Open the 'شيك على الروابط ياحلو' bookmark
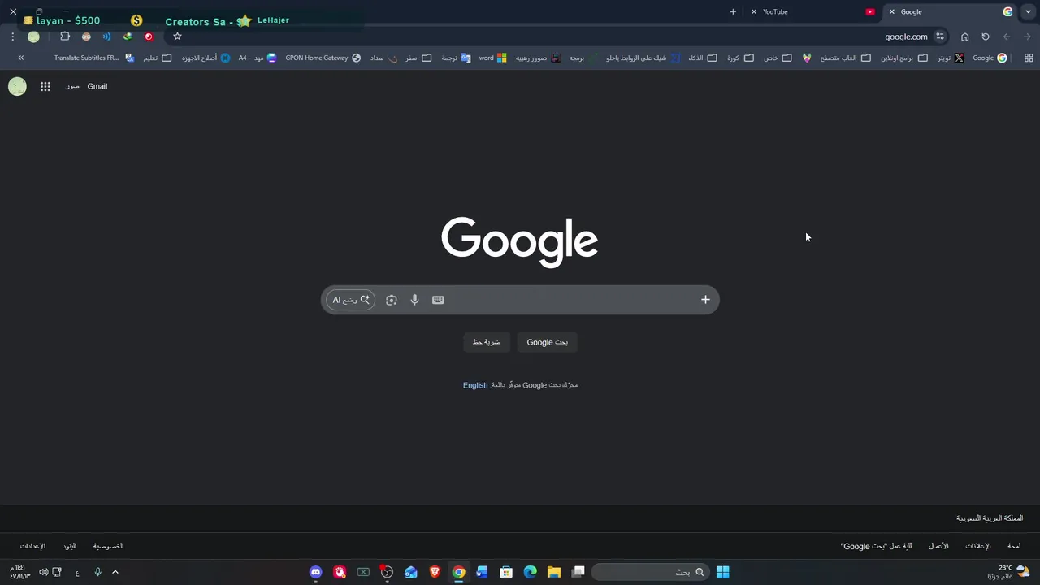The width and height of the screenshot is (1040, 585). coord(644,58)
